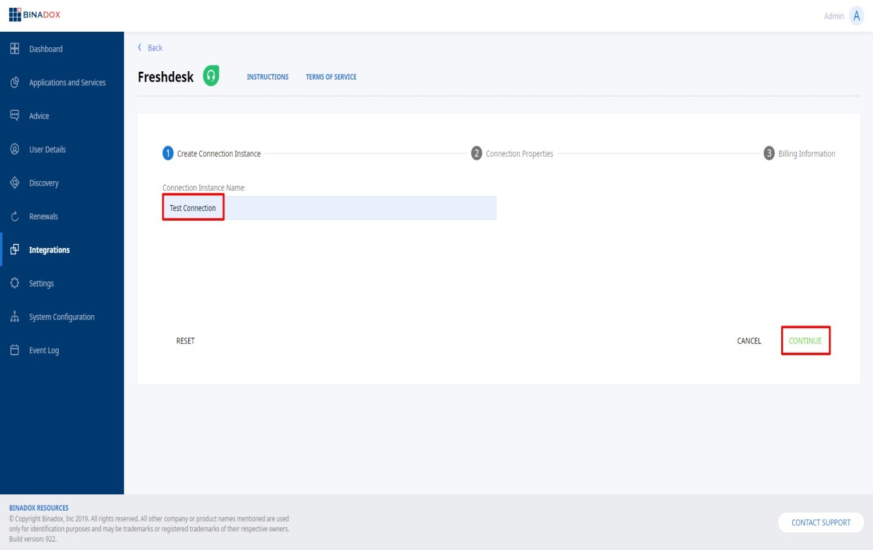The height and width of the screenshot is (550, 873).
Task: Select step 2 circle indicator
Action: point(477,153)
